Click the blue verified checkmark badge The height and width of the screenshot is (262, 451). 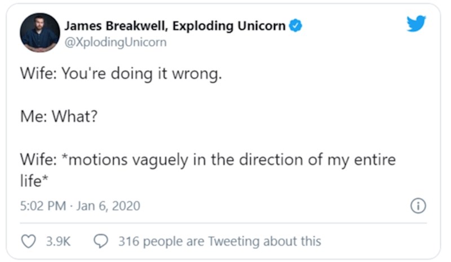[x=295, y=25]
